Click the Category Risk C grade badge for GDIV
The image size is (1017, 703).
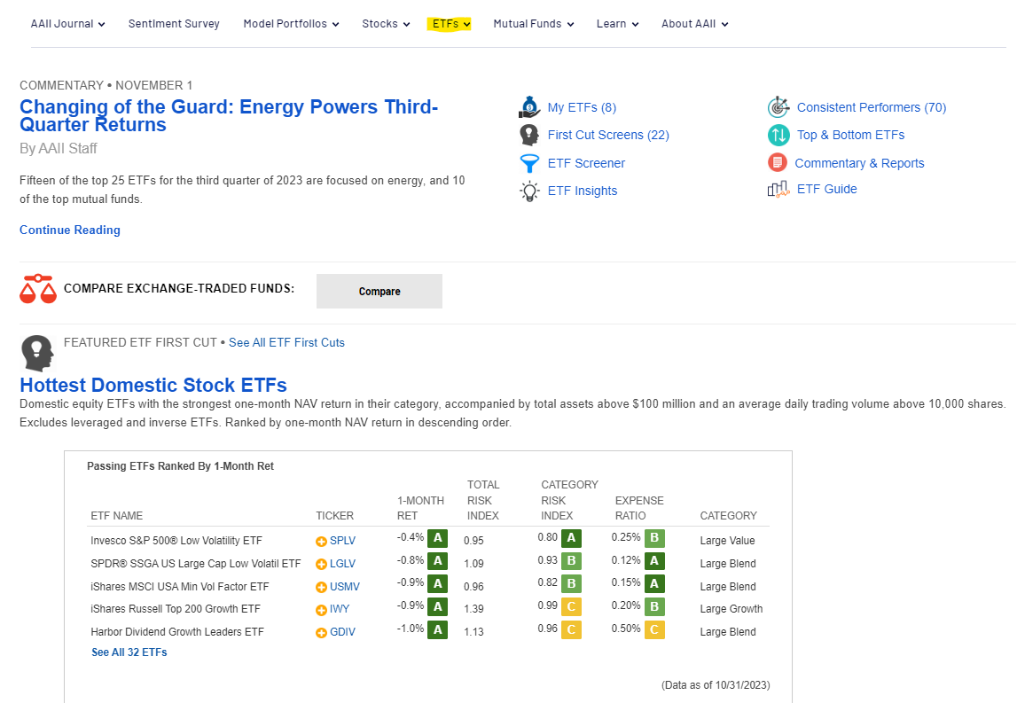tap(571, 629)
